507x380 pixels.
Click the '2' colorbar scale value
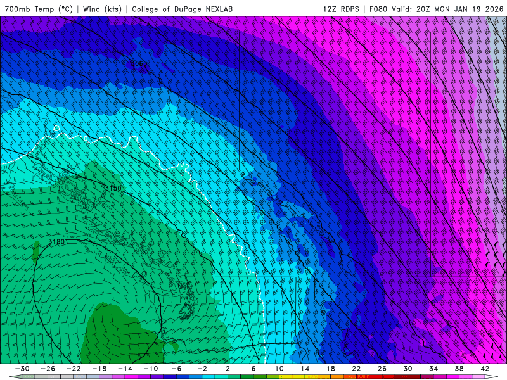point(228,369)
